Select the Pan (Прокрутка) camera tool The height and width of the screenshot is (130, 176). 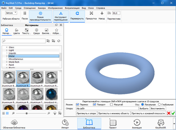(91, 15)
